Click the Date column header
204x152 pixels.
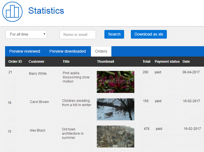186,62
